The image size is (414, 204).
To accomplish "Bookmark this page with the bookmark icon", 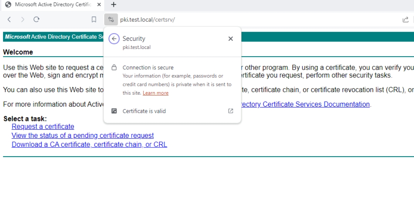I will (x=94, y=20).
